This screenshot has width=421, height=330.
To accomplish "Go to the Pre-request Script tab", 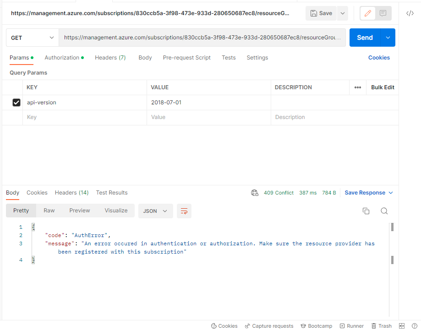I will coord(186,58).
